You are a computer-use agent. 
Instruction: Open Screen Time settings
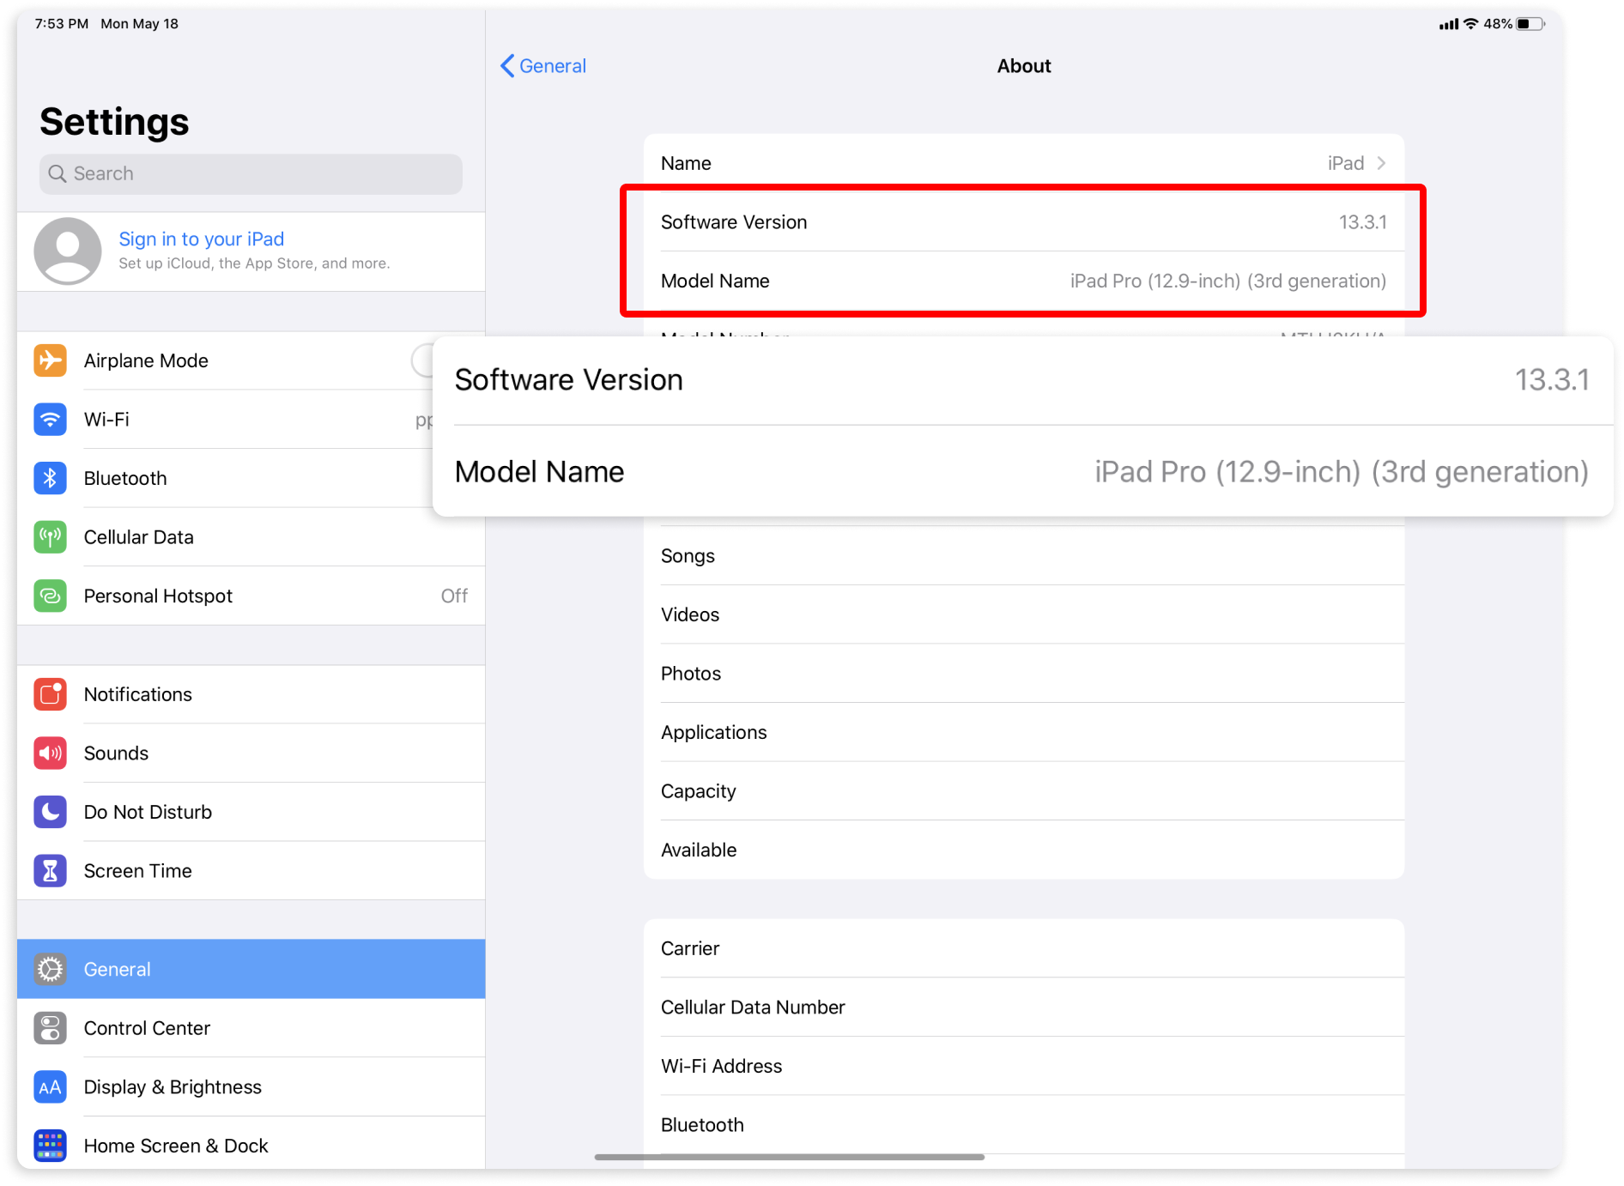coord(251,870)
